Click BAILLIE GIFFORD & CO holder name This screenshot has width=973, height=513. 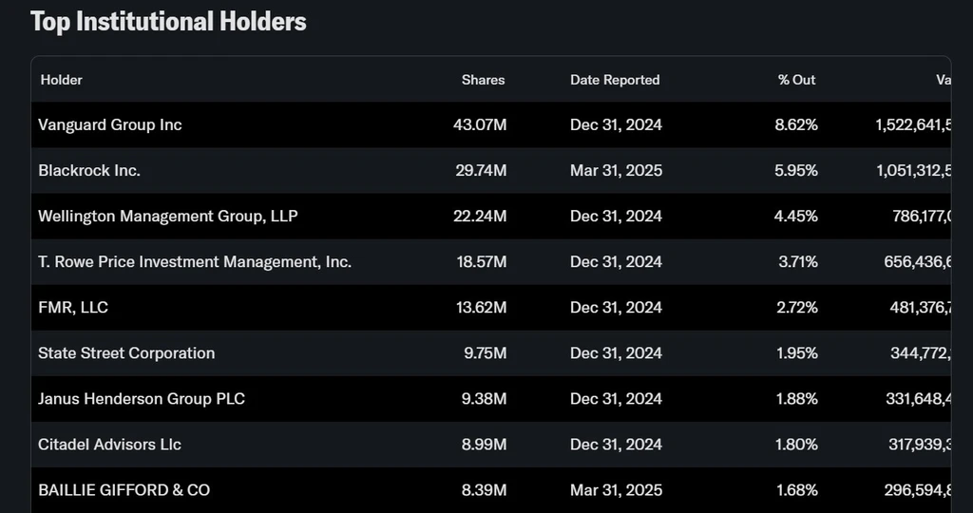click(x=124, y=490)
